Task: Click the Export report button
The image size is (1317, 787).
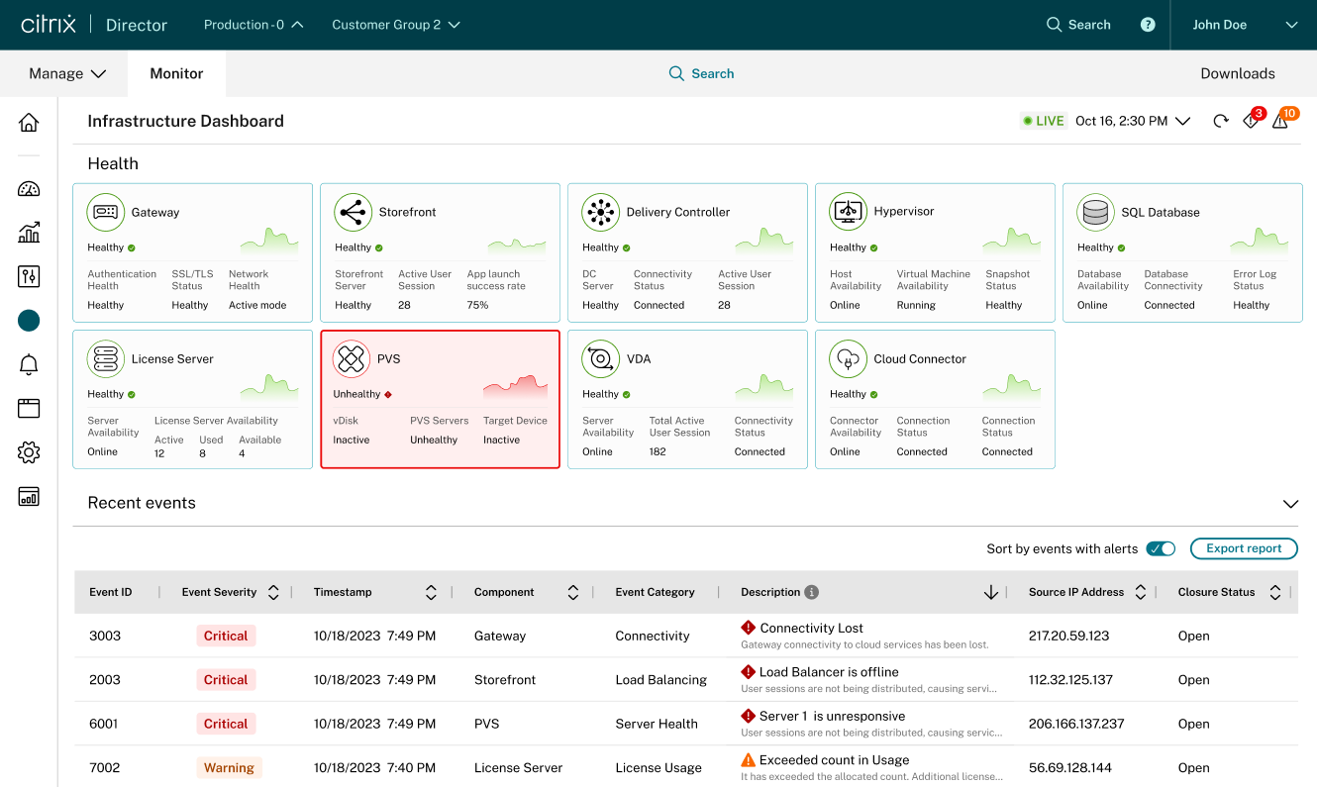Action: 1243,548
